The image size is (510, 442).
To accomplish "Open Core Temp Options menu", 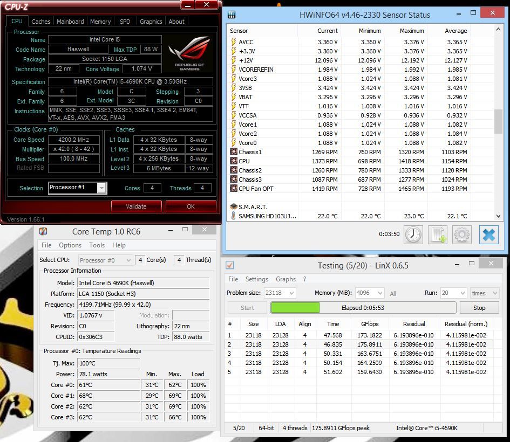I will tap(70, 245).
